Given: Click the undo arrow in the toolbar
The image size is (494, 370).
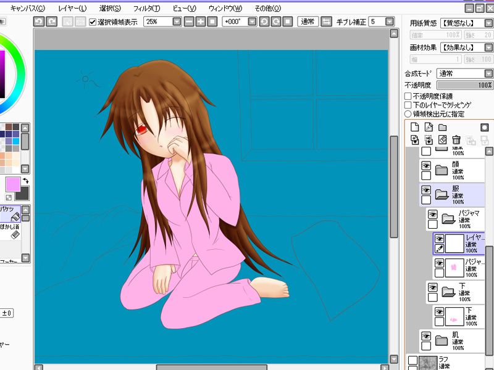Looking at the screenshot, I should [x=38, y=22].
